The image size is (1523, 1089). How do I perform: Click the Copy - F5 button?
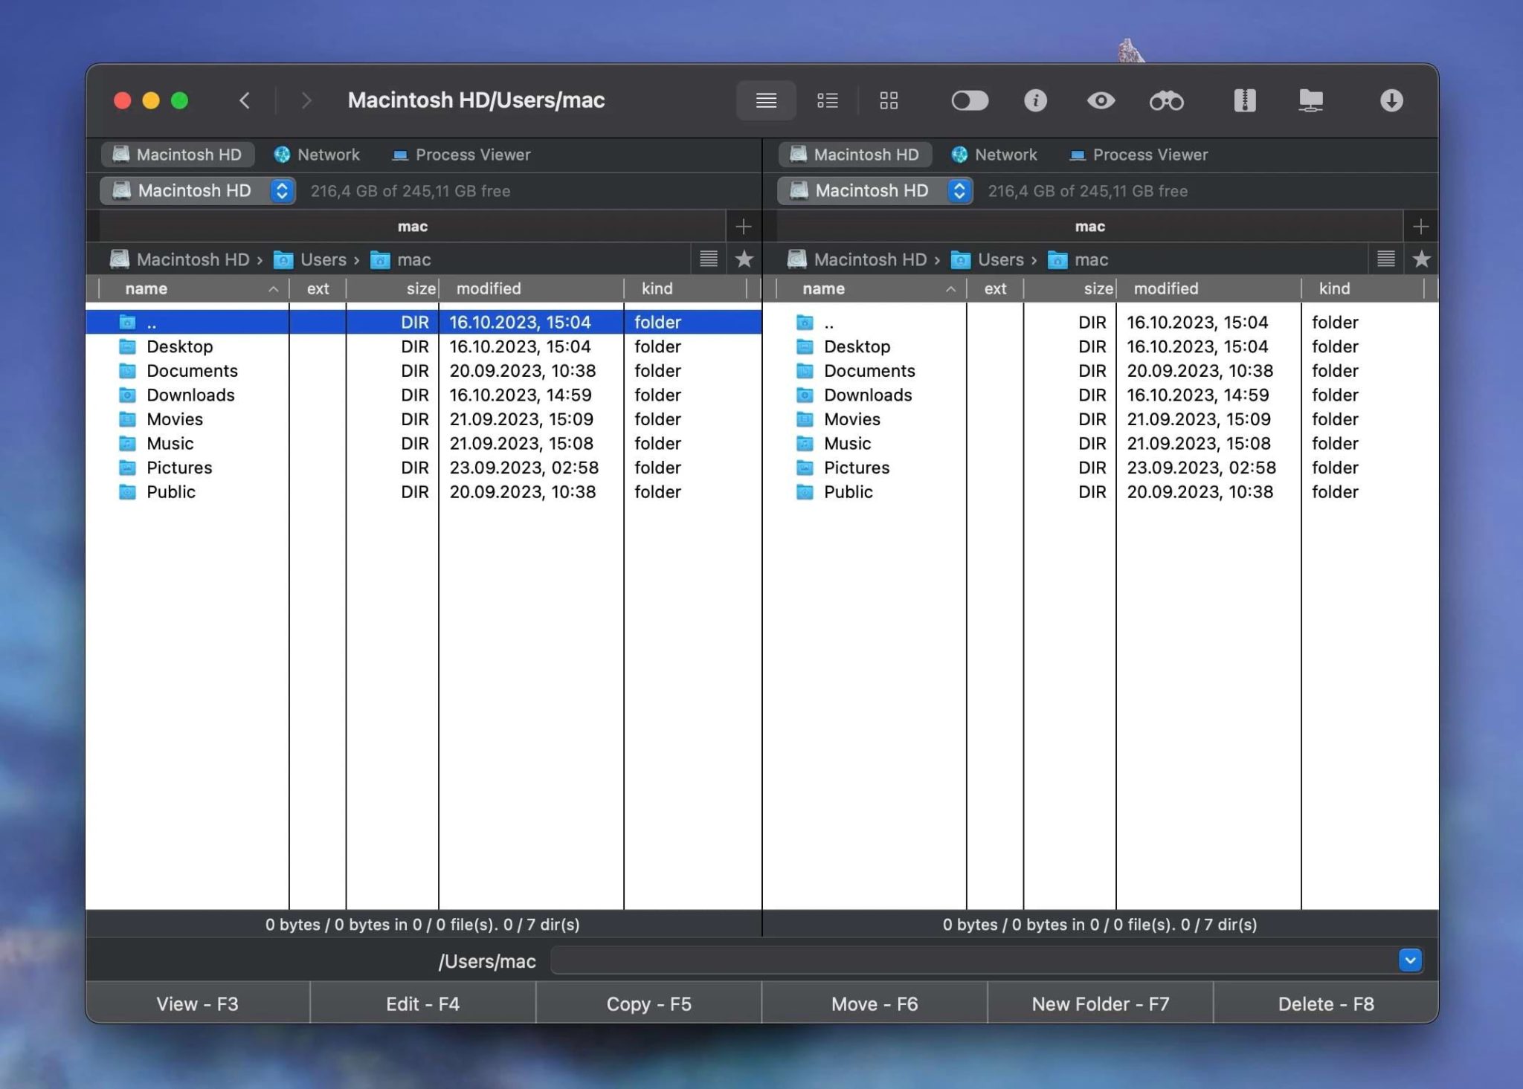click(648, 1004)
